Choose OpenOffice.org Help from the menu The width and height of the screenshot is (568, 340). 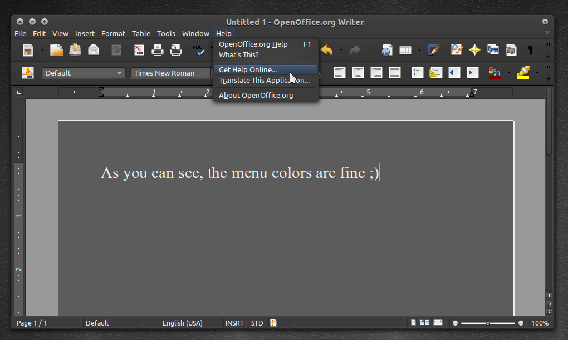[x=266, y=44]
